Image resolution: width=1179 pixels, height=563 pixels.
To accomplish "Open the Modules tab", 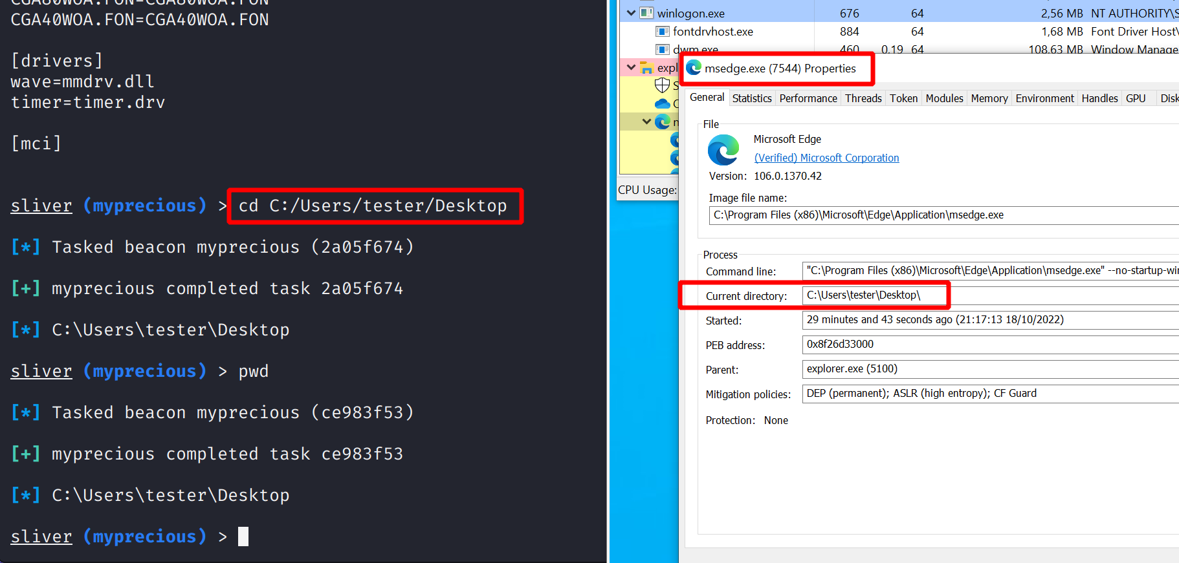I will 944,98.
